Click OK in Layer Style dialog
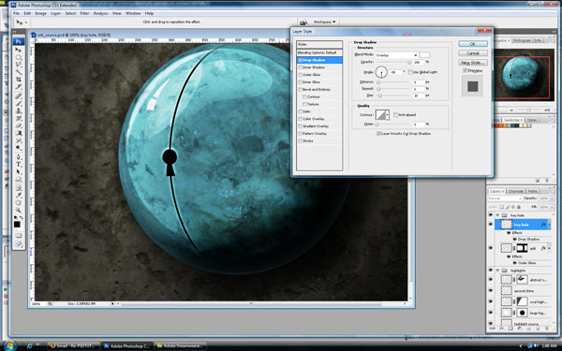This screenshot has height=351, width=562. coord(473,44)
